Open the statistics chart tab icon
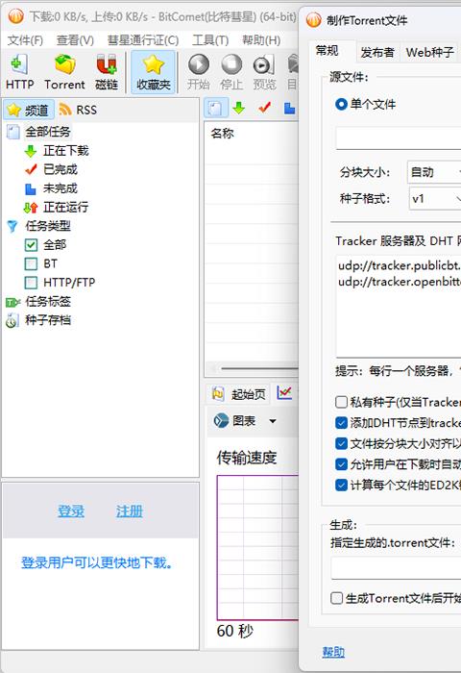The width and height of the screenshot is (461, 673). click(284, 392)
